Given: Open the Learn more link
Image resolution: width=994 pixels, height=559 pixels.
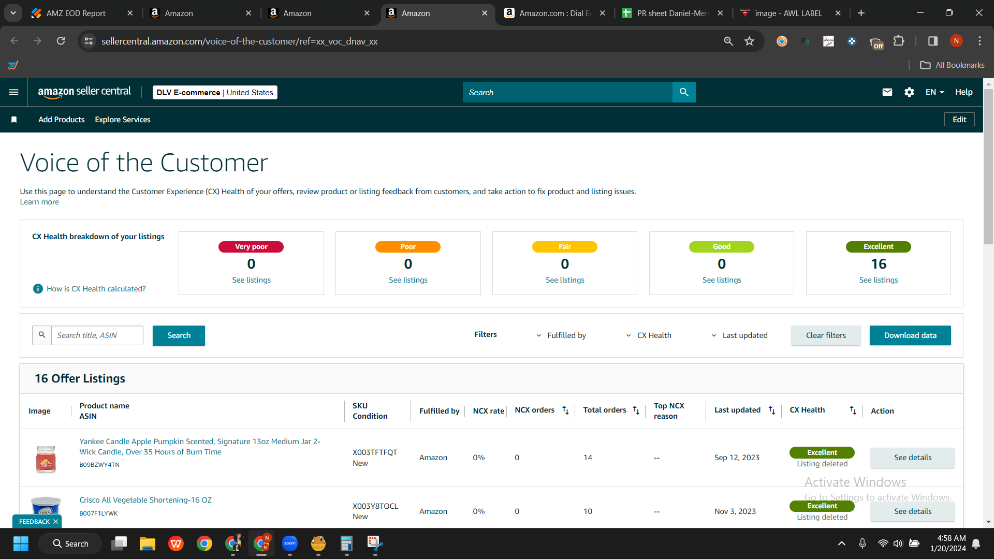Looking at the screenshot, I should click(x=39, y=202).
